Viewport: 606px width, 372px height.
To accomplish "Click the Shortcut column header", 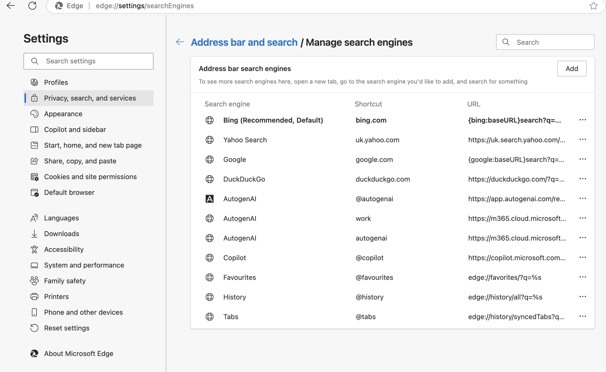I will (x=368, y=104).
